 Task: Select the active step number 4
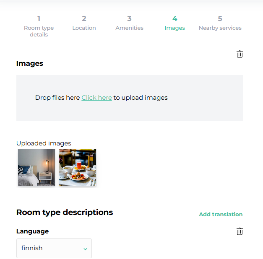pos(175,18)
